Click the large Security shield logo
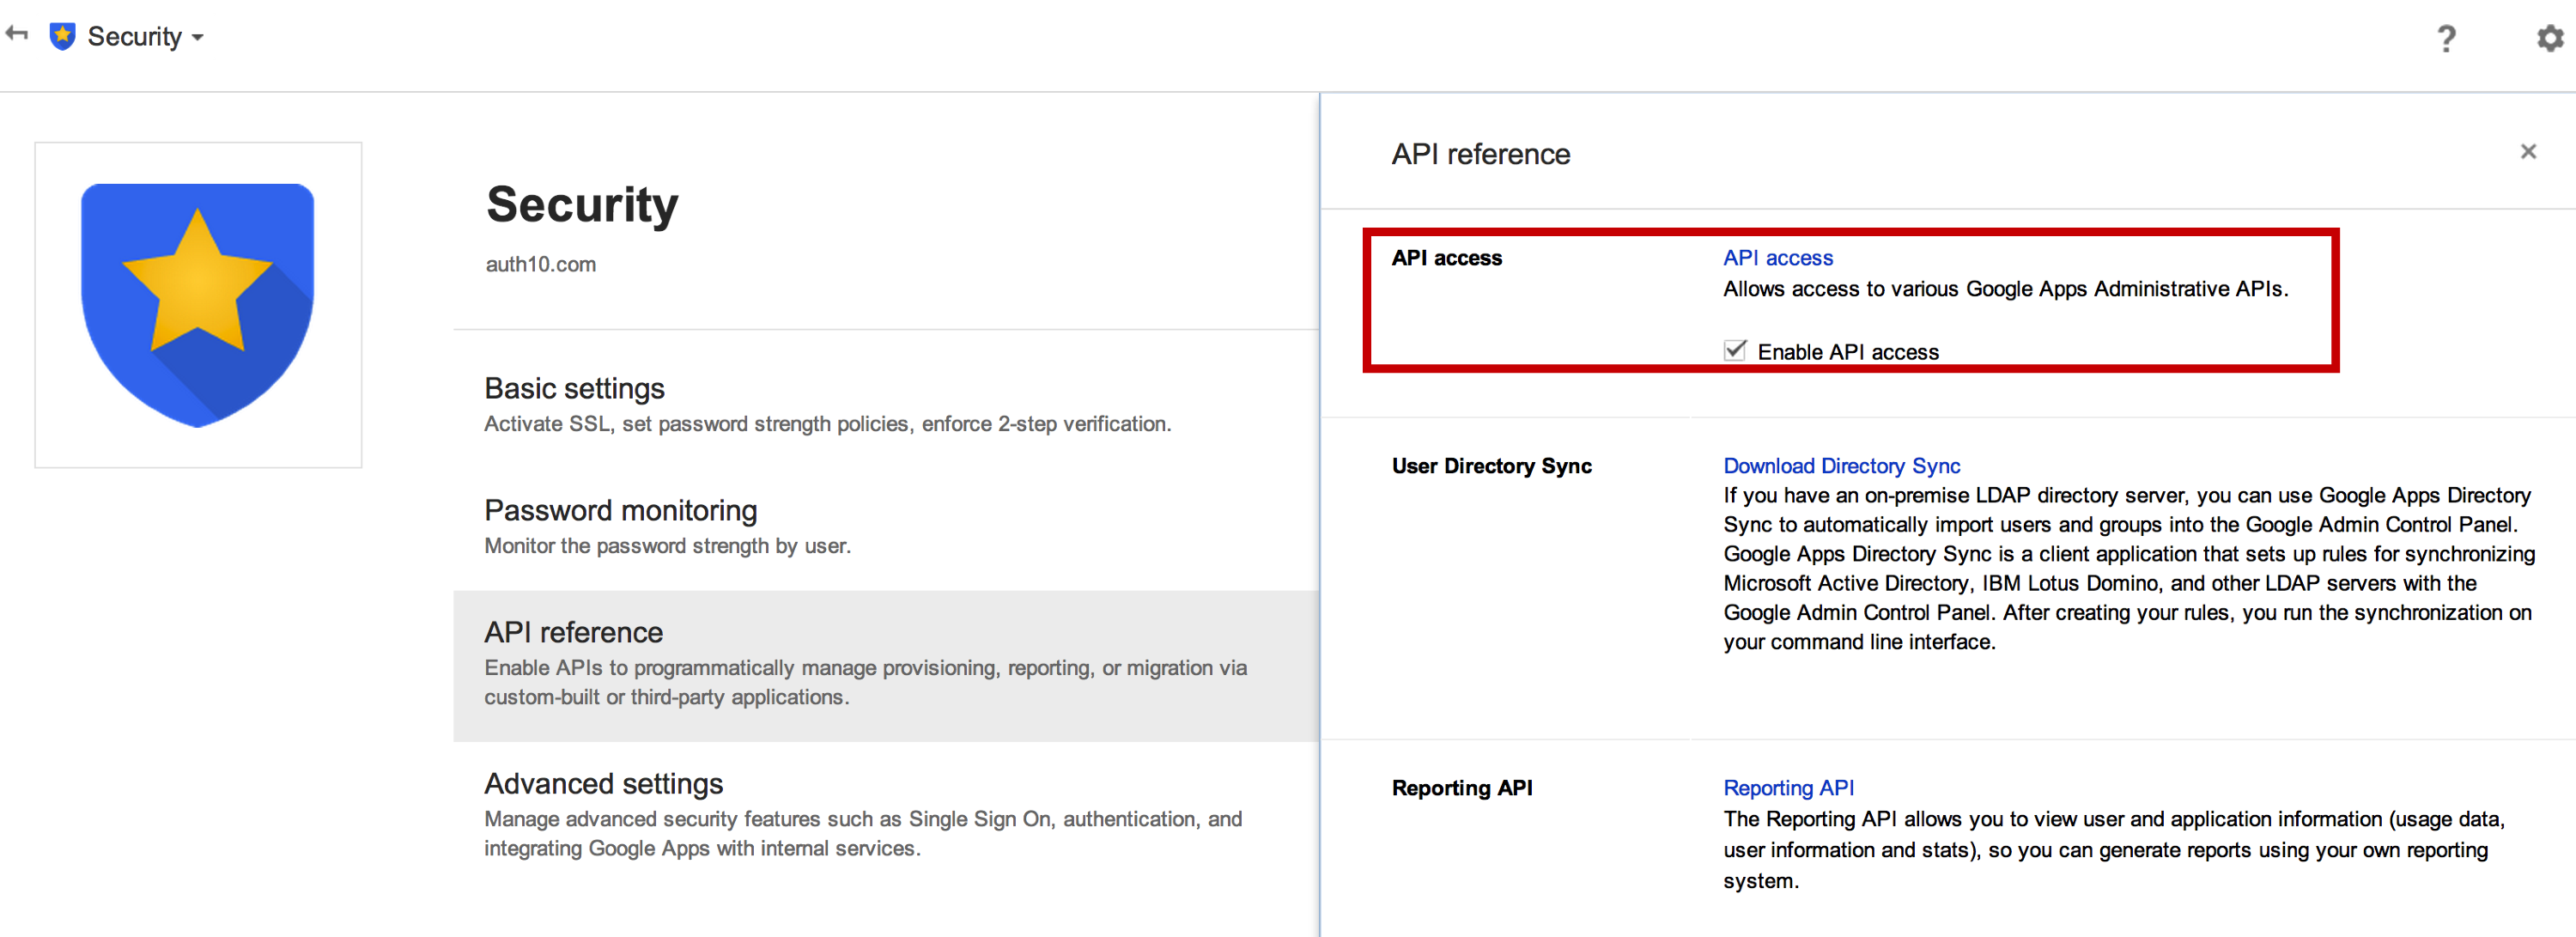The height and width of the screenshot is (937, 2576). pyautogui.click(x=198, y=305)
